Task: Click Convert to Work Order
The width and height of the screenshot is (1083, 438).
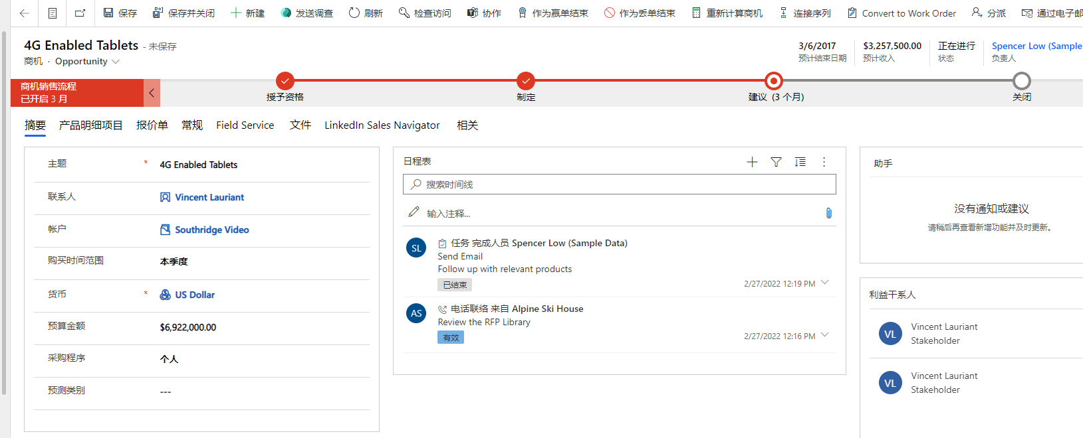Action: (902, 13)
